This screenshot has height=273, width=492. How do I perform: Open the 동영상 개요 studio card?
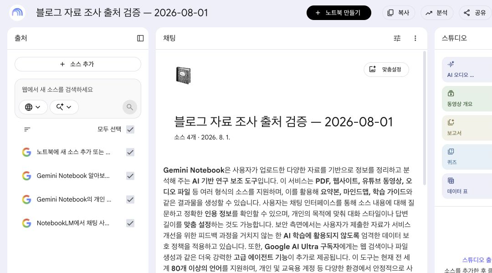click(467, 99)
